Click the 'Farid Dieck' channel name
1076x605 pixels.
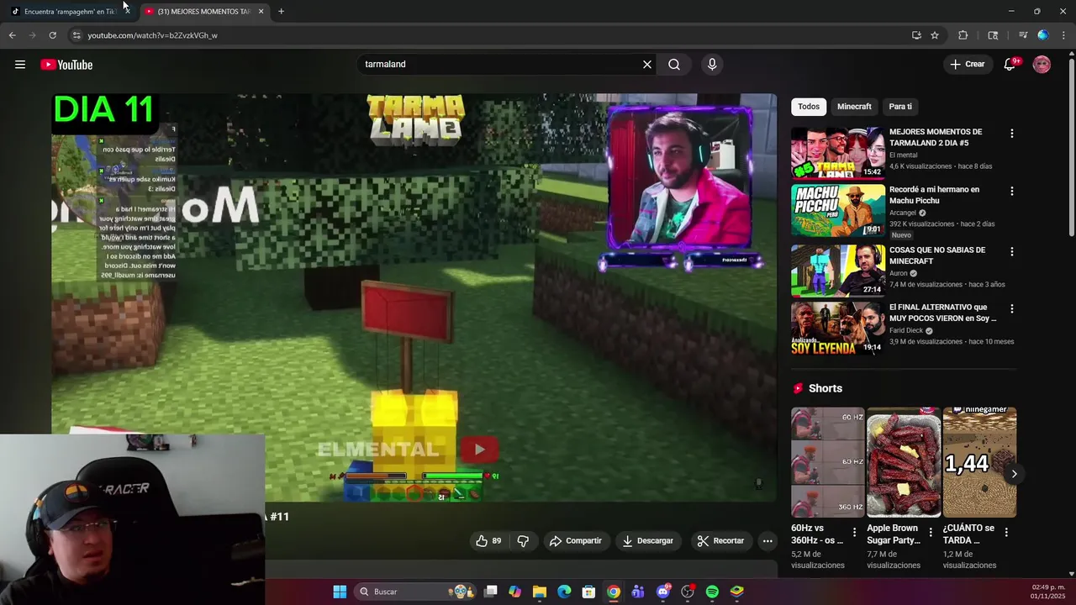click(x=906, y=330)
